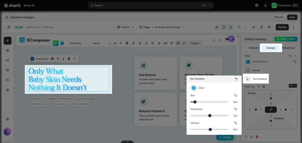
Task: Switch to desktop device view
Action: 217,27
